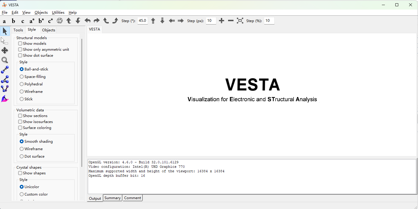Choose the Polyhedral radio button
Image resolution: width=418 pixels, height=209 pixels.
coord(21,84)
